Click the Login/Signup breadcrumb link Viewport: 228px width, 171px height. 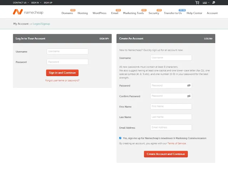[x=41, y=24]
